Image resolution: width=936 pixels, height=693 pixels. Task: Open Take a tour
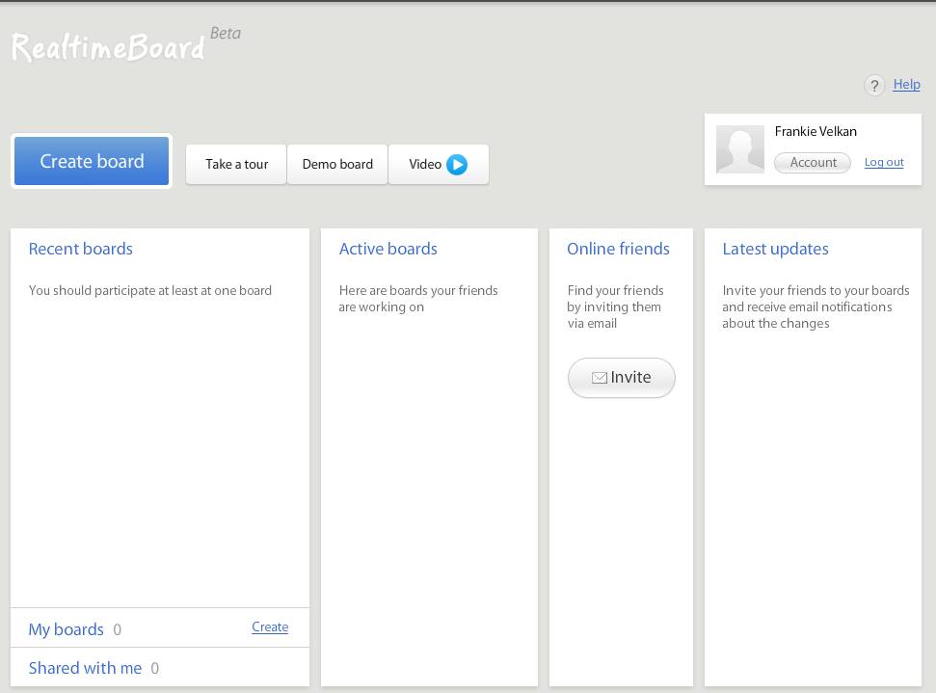click(236, 164)
